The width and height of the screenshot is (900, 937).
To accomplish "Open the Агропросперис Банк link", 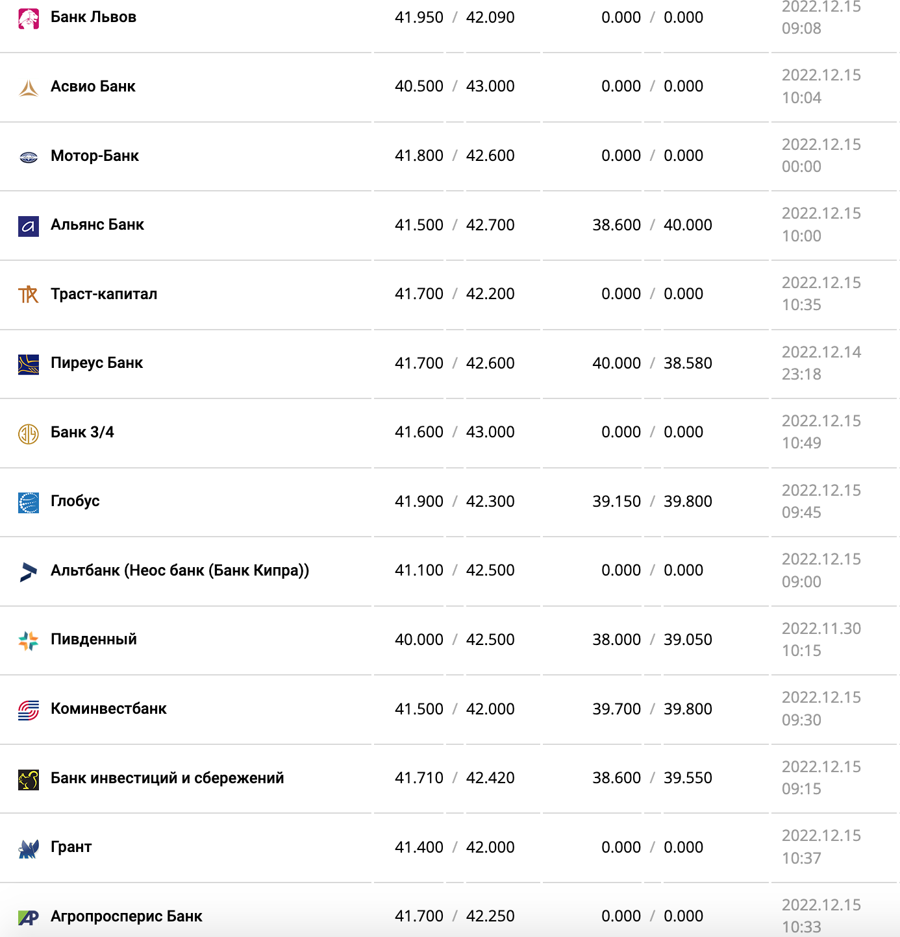I will pyautogui.click(x=127, y=916).
